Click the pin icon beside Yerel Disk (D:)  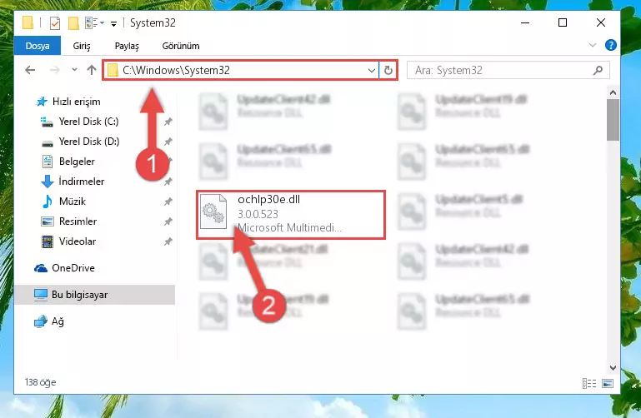pyautogui.click(x=168, y=142)
